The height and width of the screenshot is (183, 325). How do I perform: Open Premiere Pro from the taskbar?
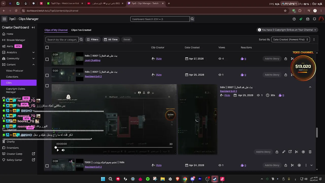pos(200,179)
